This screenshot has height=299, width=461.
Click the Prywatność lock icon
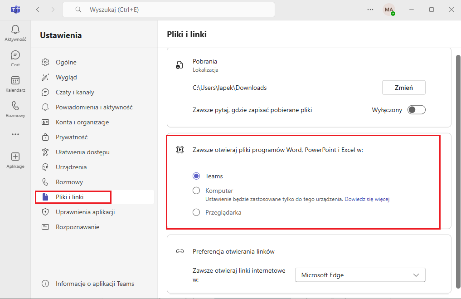click(45, 137)
